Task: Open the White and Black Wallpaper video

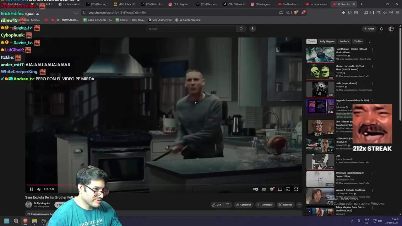Action: pyautogui.click(x=320, y=179)
